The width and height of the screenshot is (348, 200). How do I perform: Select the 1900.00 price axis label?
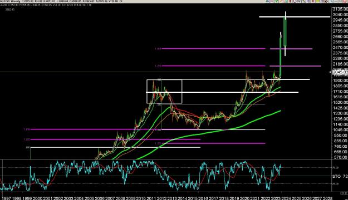pyautogui.click(x=340, y=81)
